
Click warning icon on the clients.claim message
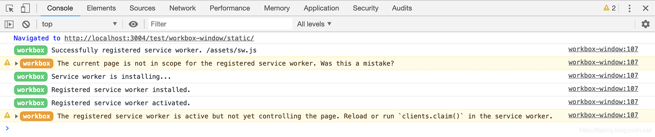click(x=7, y=115)
